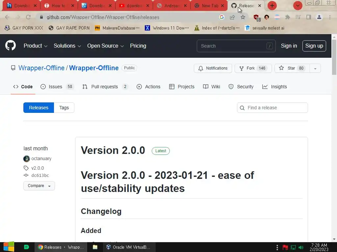Open the Wrapper-Offline organization link

click(41, 68)
